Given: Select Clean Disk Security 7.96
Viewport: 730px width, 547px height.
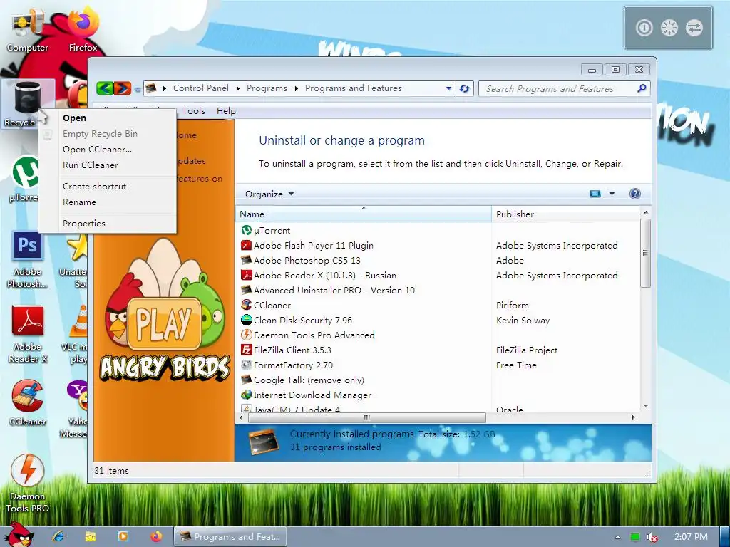Looking at the screenshot, I should (297, 320).
